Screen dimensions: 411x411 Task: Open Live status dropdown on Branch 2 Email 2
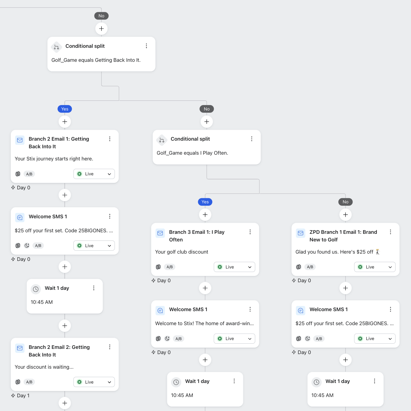coord(94,382)
